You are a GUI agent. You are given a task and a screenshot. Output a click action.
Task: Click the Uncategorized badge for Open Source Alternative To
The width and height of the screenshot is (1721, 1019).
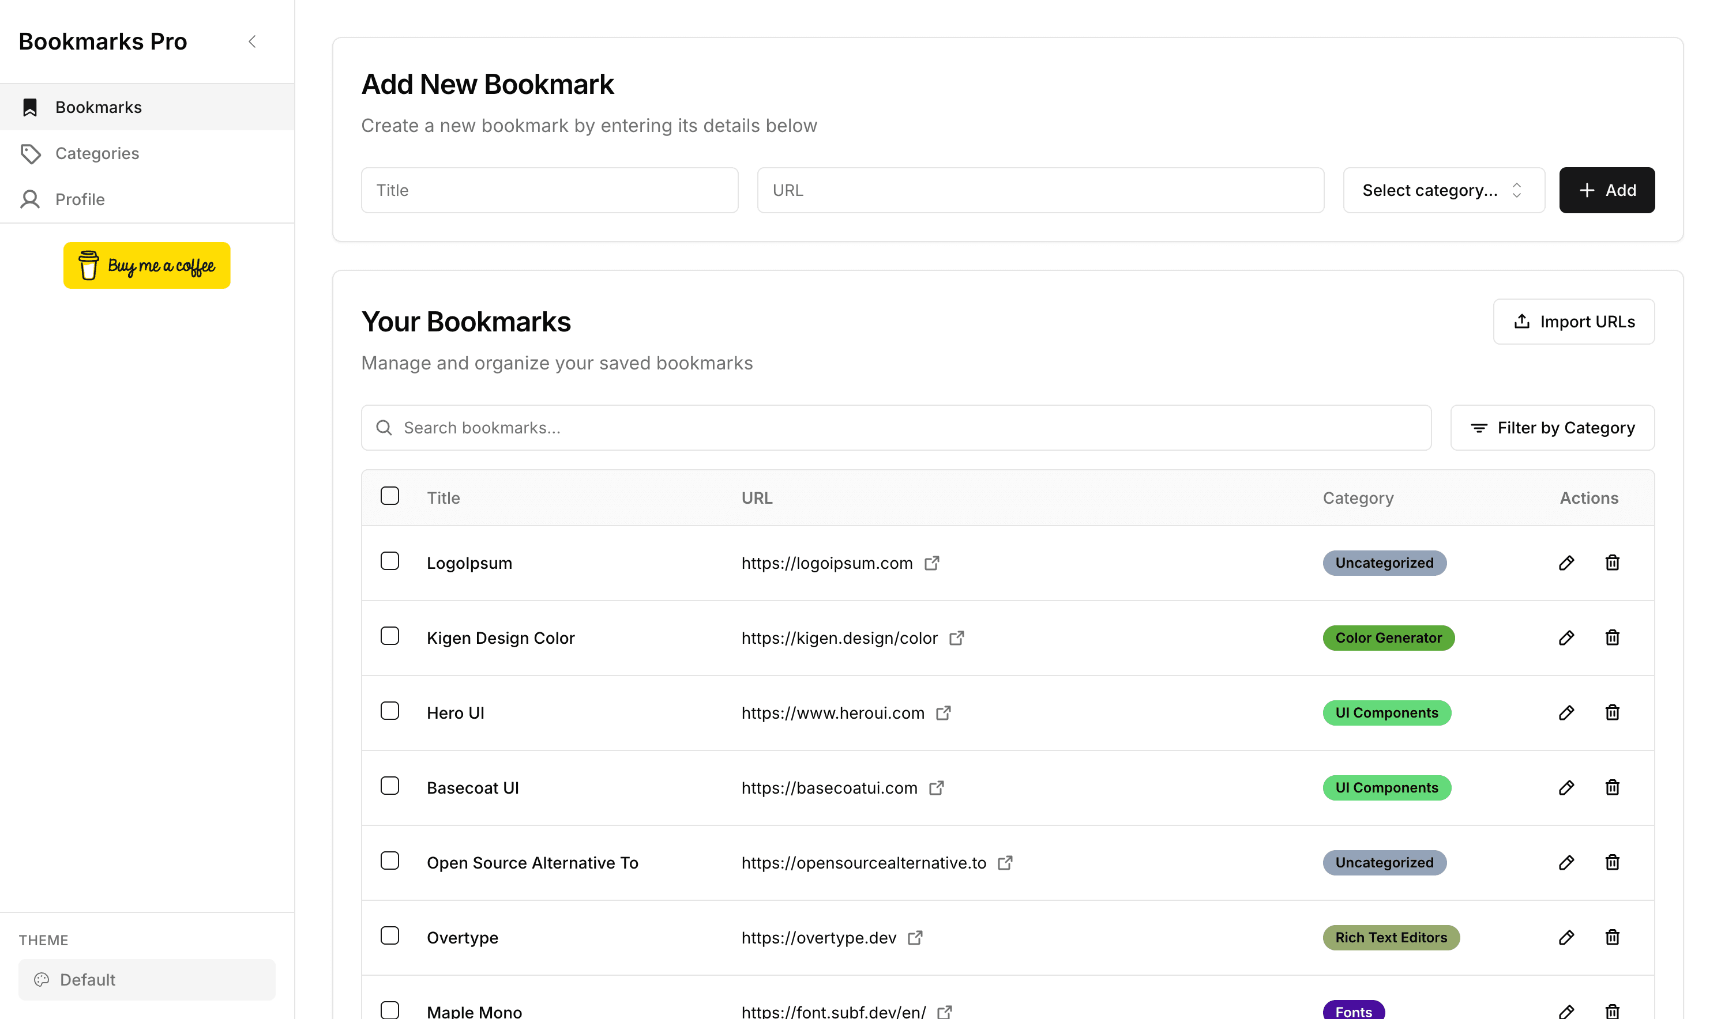(x=1384, y=862)
